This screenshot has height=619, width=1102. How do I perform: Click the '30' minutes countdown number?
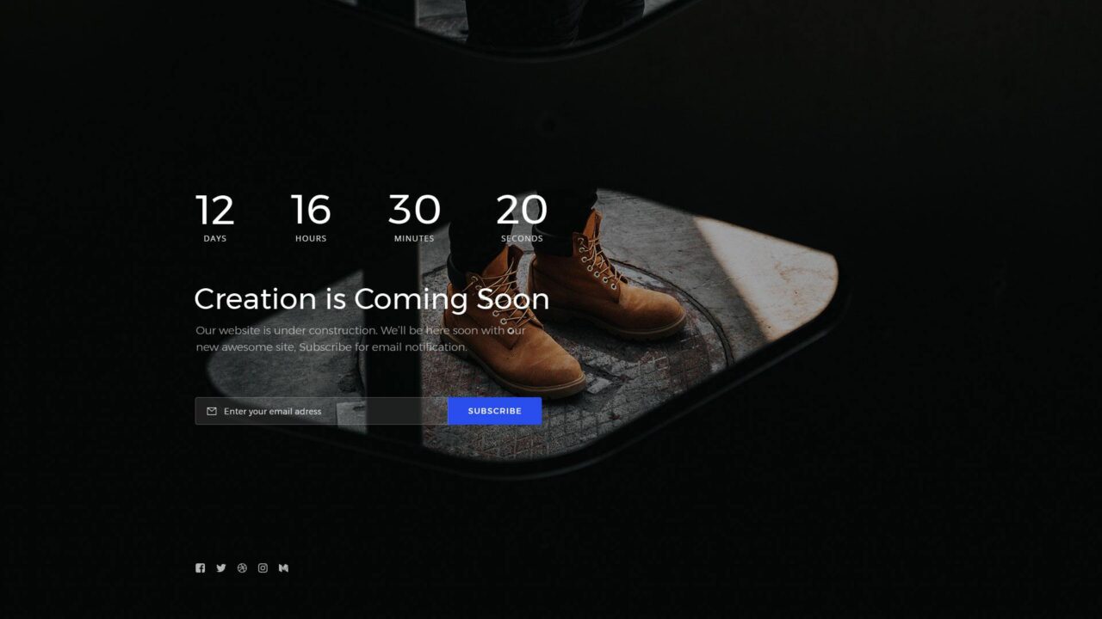pyautogui.click(x=414, y=210)
